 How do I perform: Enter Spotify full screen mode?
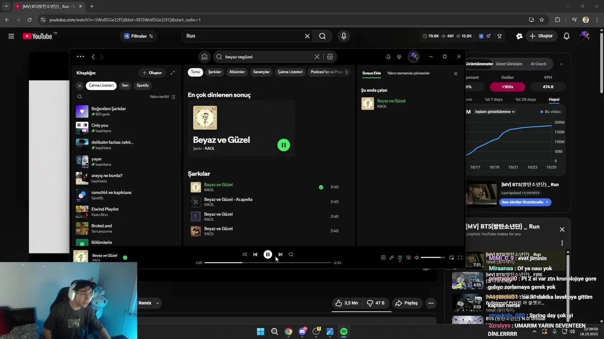pyautogui.click(x=460, y=258)
